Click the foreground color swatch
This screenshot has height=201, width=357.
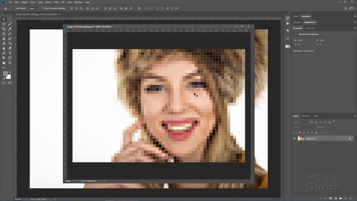coord(5,74)
